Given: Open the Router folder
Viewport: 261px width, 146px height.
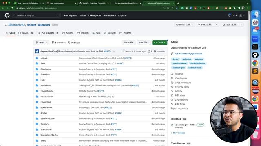Looking at the screenshot, I should point(44,113).
